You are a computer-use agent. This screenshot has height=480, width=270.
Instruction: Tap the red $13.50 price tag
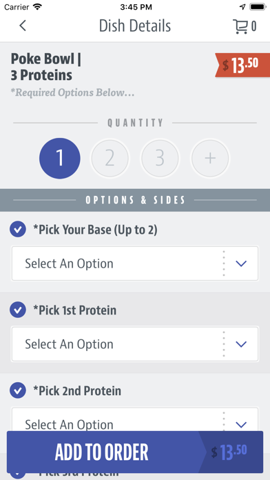242,66
